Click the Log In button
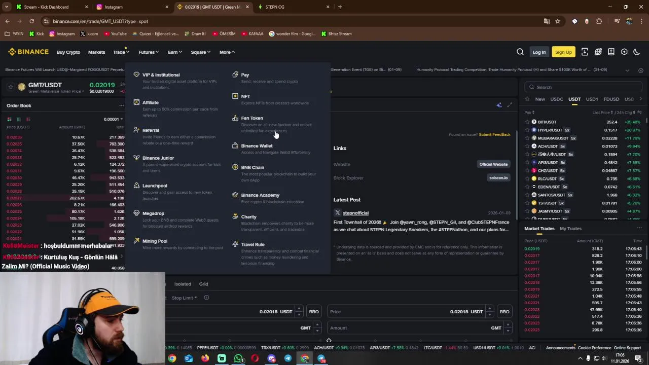 pyautogui.click(x=539, y=52)
